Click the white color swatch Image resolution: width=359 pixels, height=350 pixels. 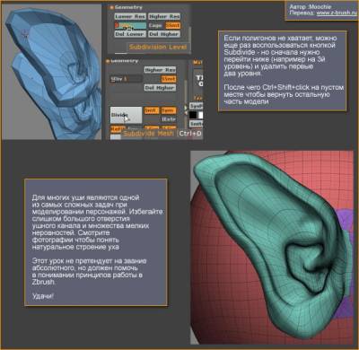pos(201,115)
